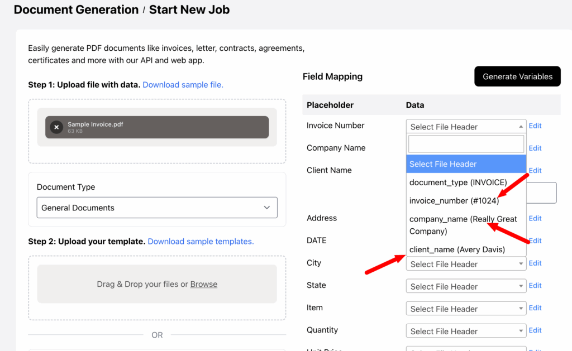Click the Generate Variables button
The image size is (572, 351).
click(x=517, y=76)
